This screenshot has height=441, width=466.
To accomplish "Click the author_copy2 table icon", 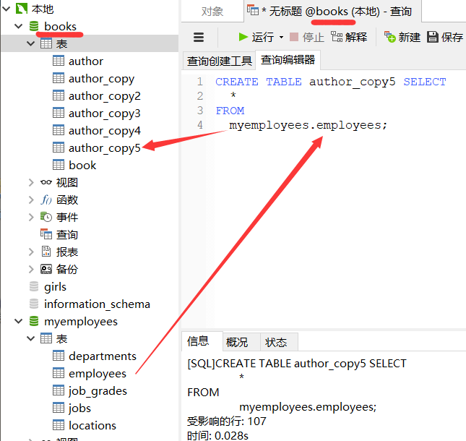I will coord(59,95).
